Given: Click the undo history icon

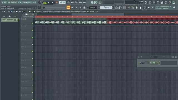Looking at the screenshot, I should (146, 2).
